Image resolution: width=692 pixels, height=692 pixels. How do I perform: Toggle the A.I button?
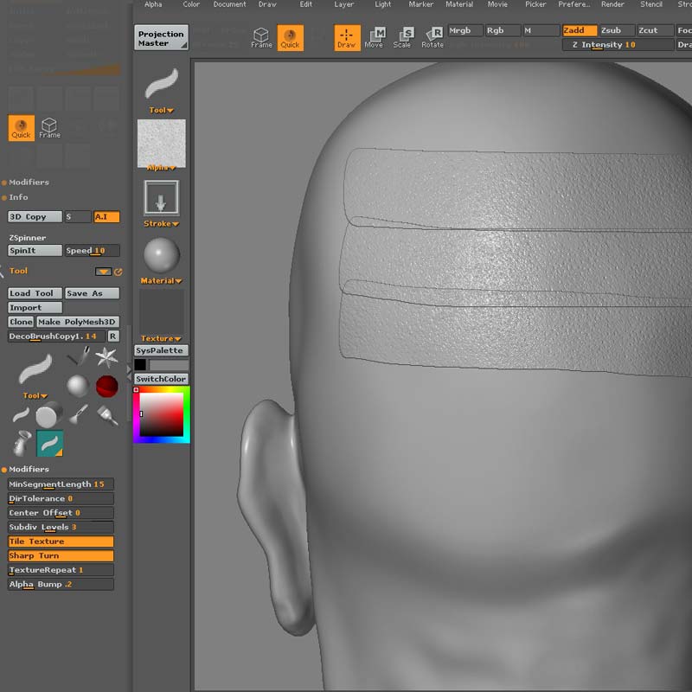(x=106, y=217)
